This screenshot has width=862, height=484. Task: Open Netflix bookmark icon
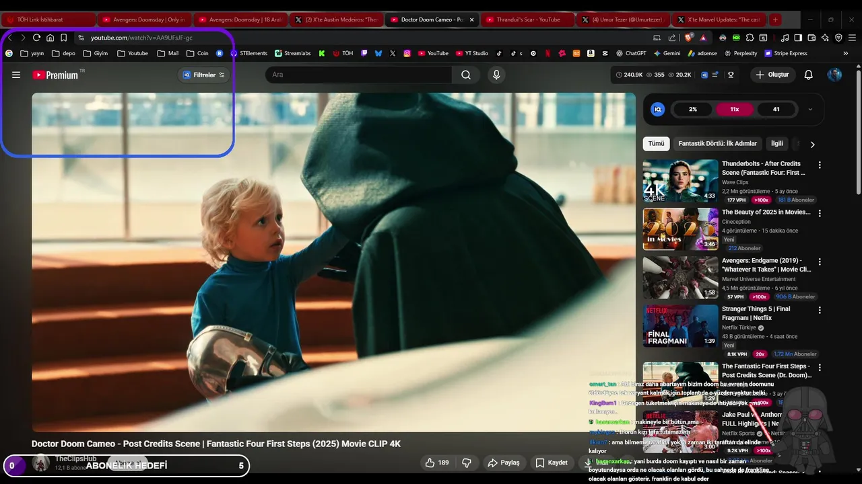coord(548,53)
